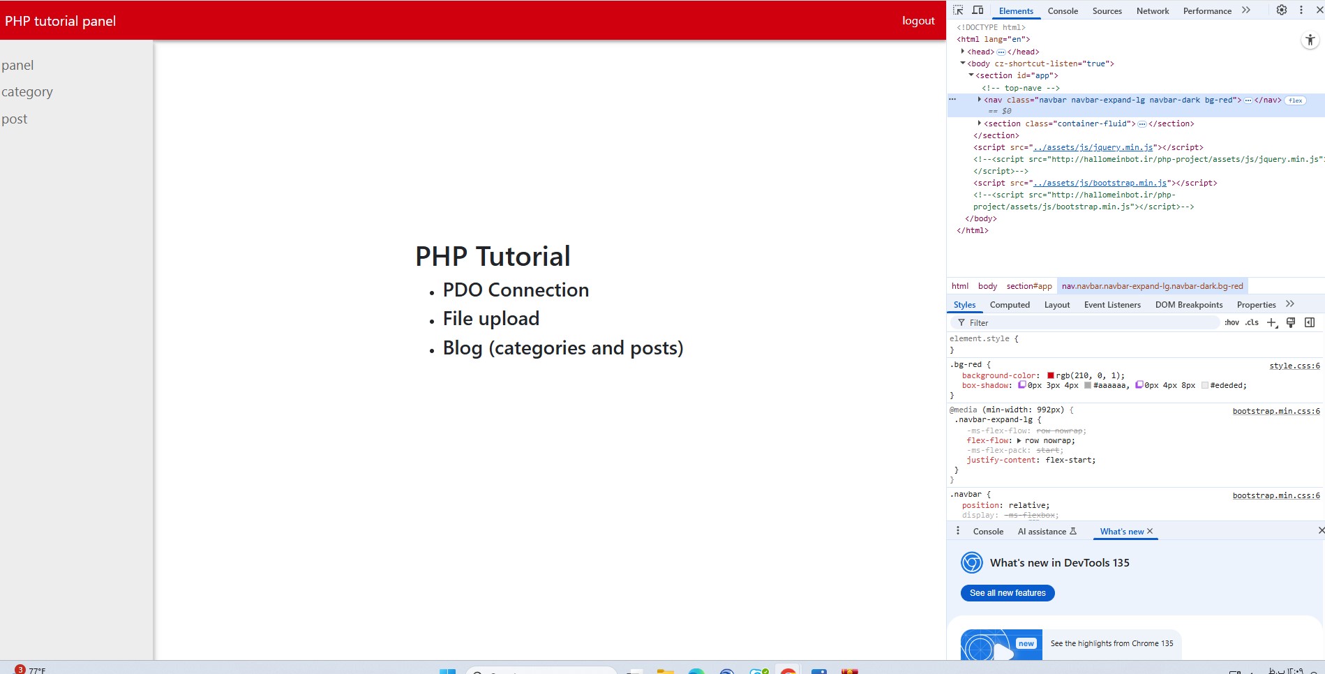This screenshot has width=1325, height=674.
Task: Focus the Styles Filter input field
Action: 1085,322
